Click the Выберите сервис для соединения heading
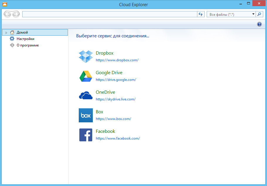 [x=112, y=36]
